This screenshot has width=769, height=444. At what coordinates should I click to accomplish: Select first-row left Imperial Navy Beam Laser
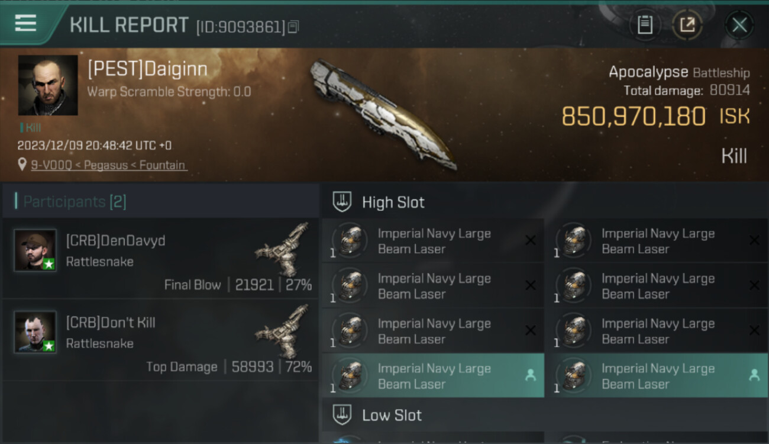point(433,240)
